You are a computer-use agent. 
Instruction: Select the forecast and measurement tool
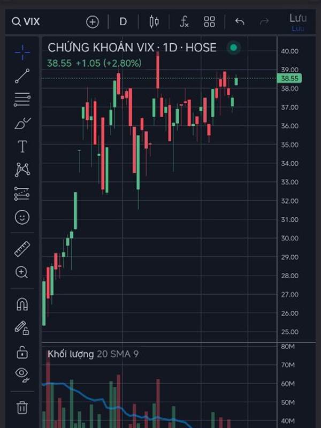(22, 194)
